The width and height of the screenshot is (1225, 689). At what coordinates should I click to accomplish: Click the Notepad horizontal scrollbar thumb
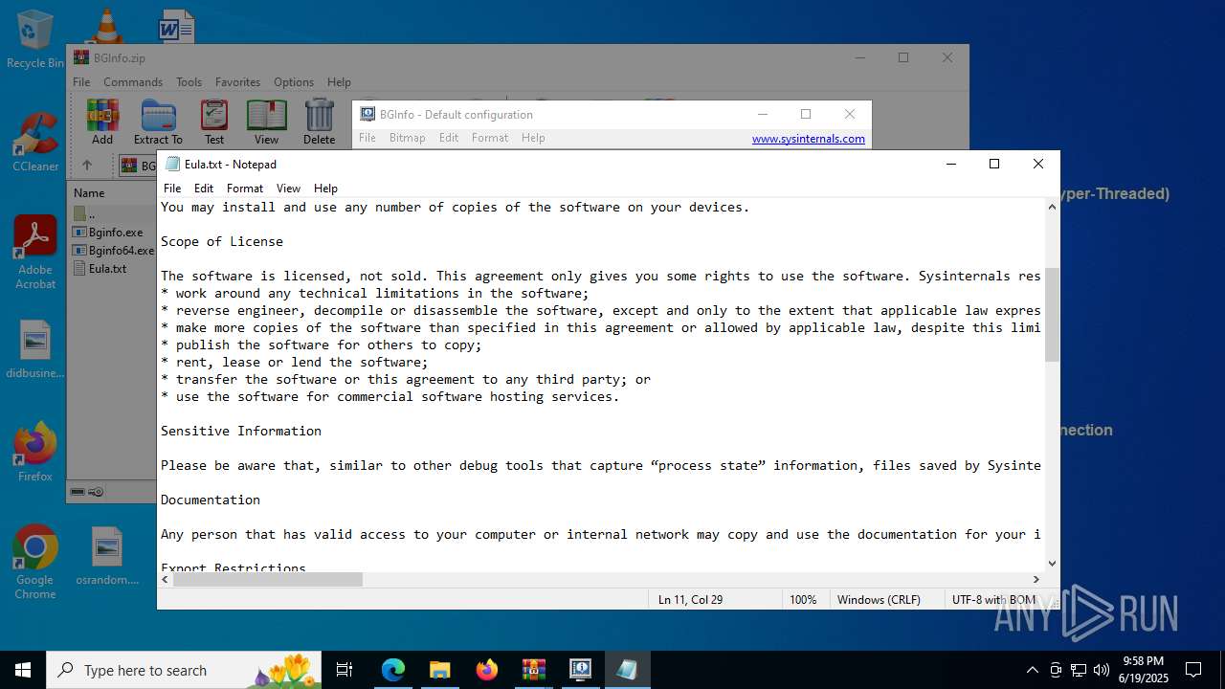pyautogui.click(x=268, y=579)
